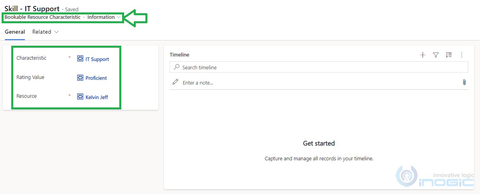Click the Enter a note field
Screen dimensions: 480x194
point(319,83)
